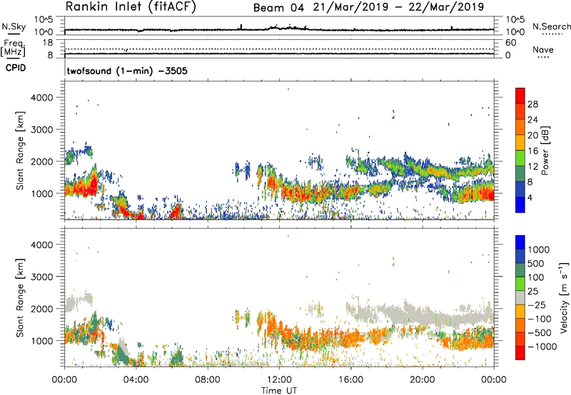Click "Slant Range [km]" label of the power panel

click(20, 150)
